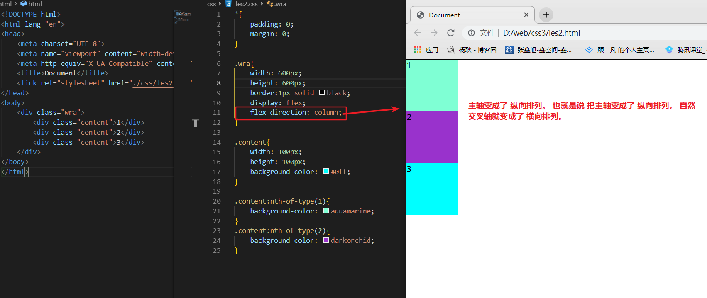Click the <body> opening tag line
The width and height of the screenshot is (707, 298).
[13, 103]
